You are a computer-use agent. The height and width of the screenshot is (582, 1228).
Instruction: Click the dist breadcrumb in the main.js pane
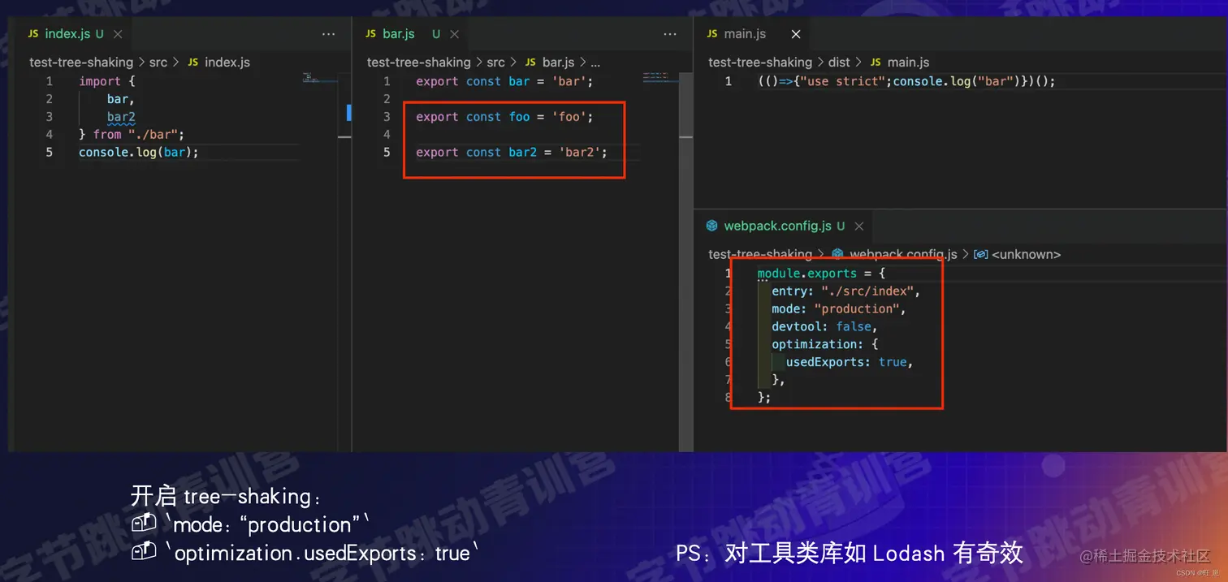(x=839, y=63)
